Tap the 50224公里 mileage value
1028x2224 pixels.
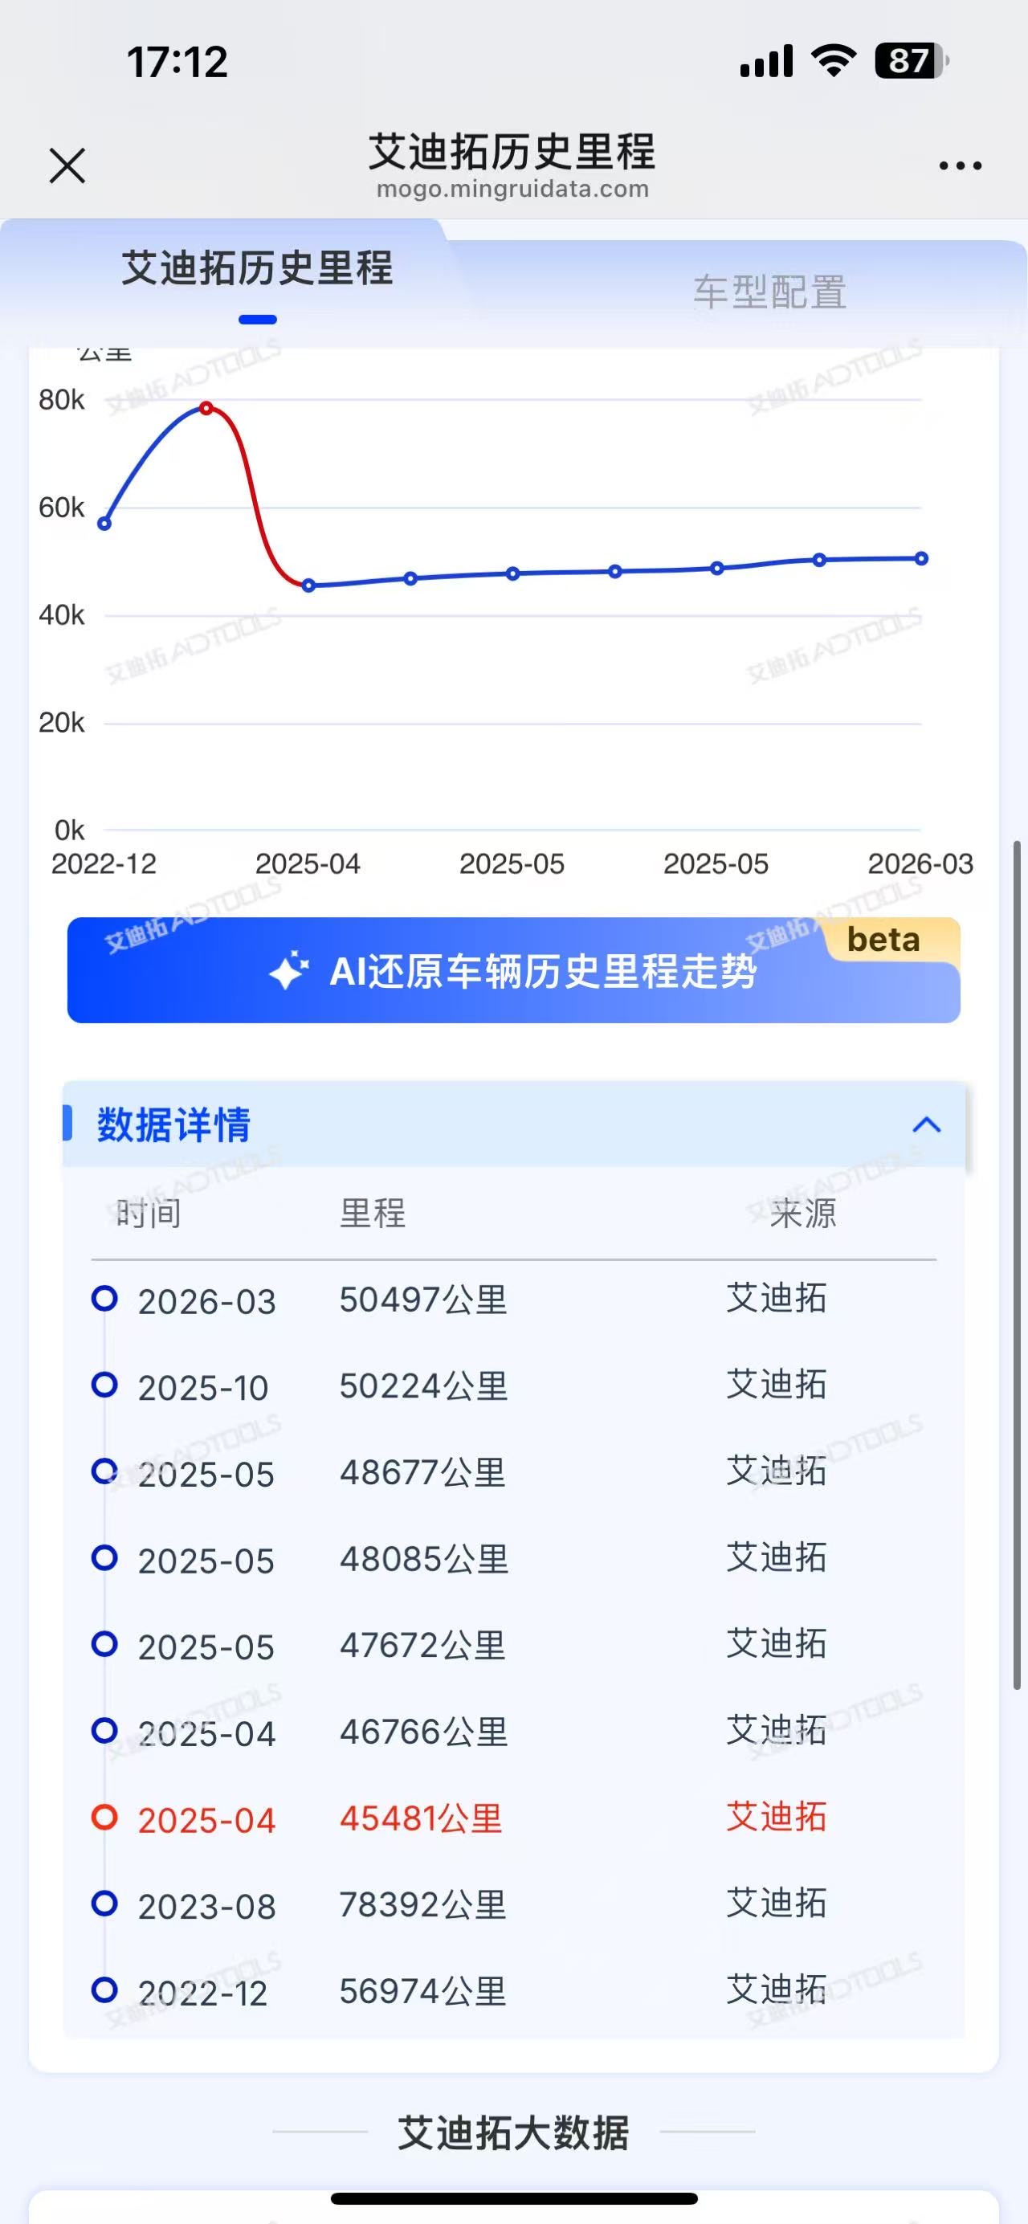423,1385
